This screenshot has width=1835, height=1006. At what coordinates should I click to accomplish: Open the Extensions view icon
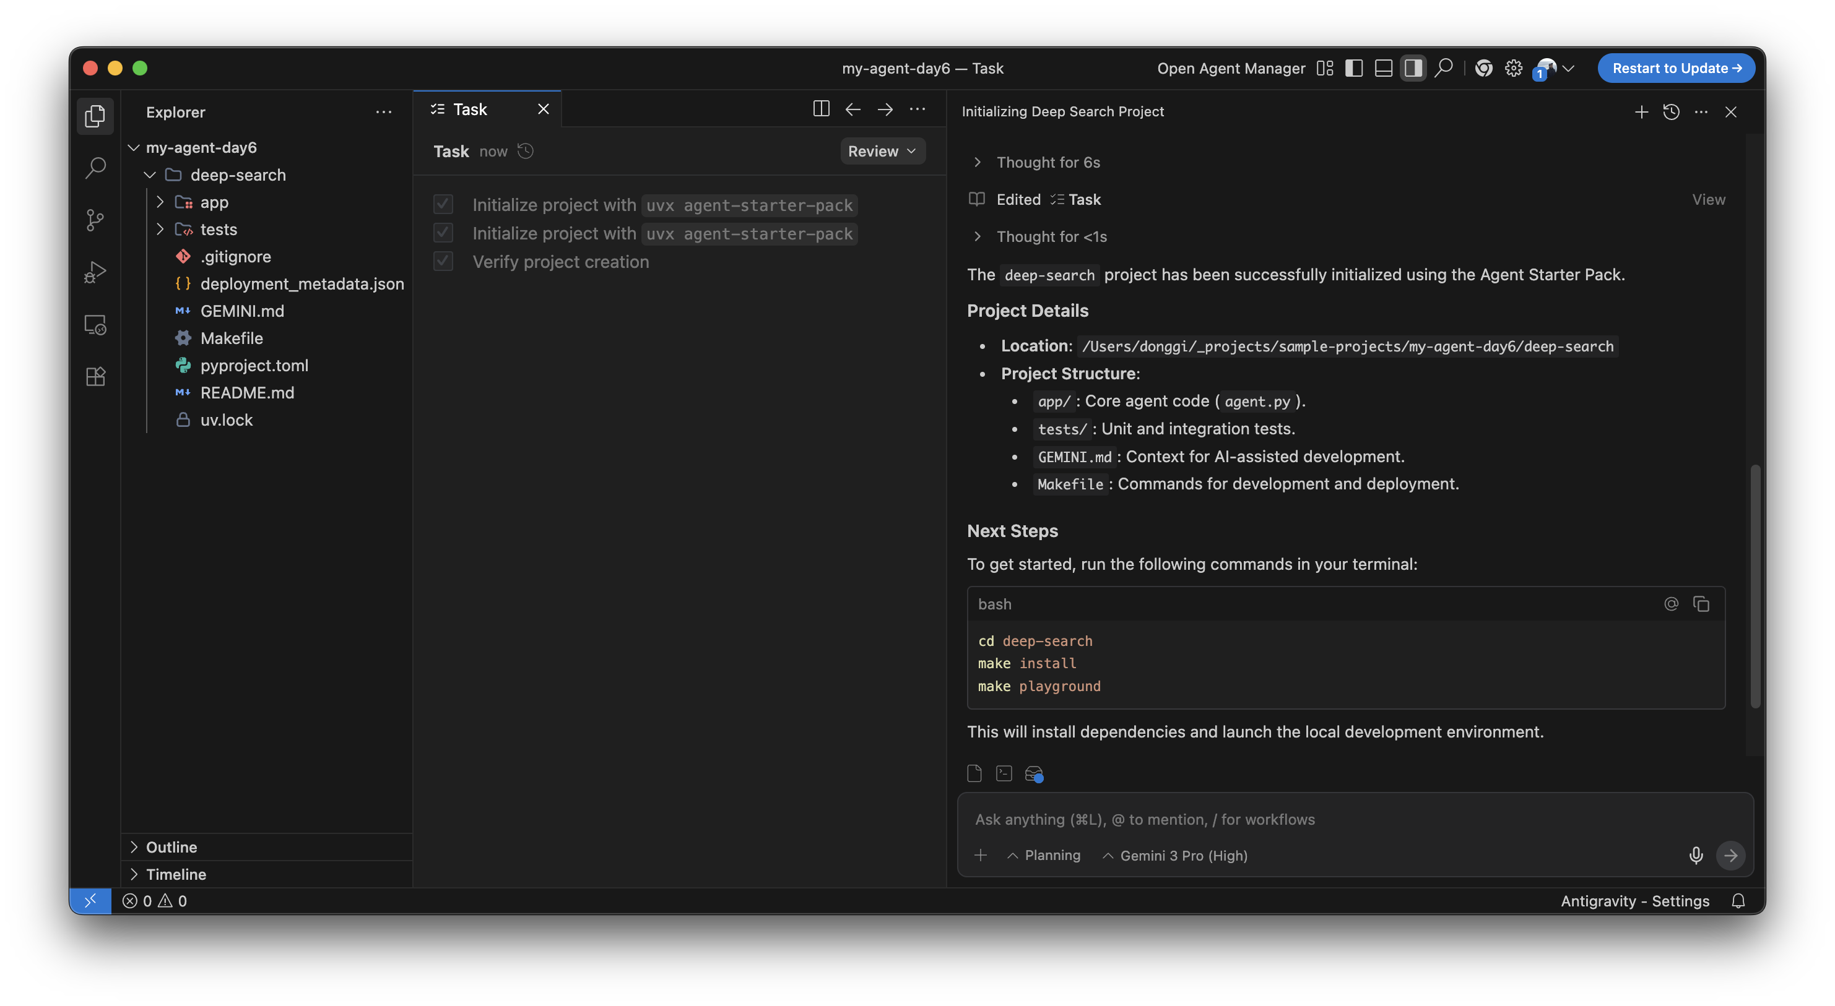pos(95,376)
